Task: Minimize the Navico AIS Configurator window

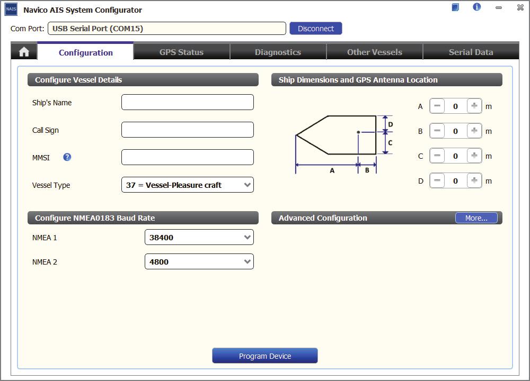Action: [x=499, y=7]
